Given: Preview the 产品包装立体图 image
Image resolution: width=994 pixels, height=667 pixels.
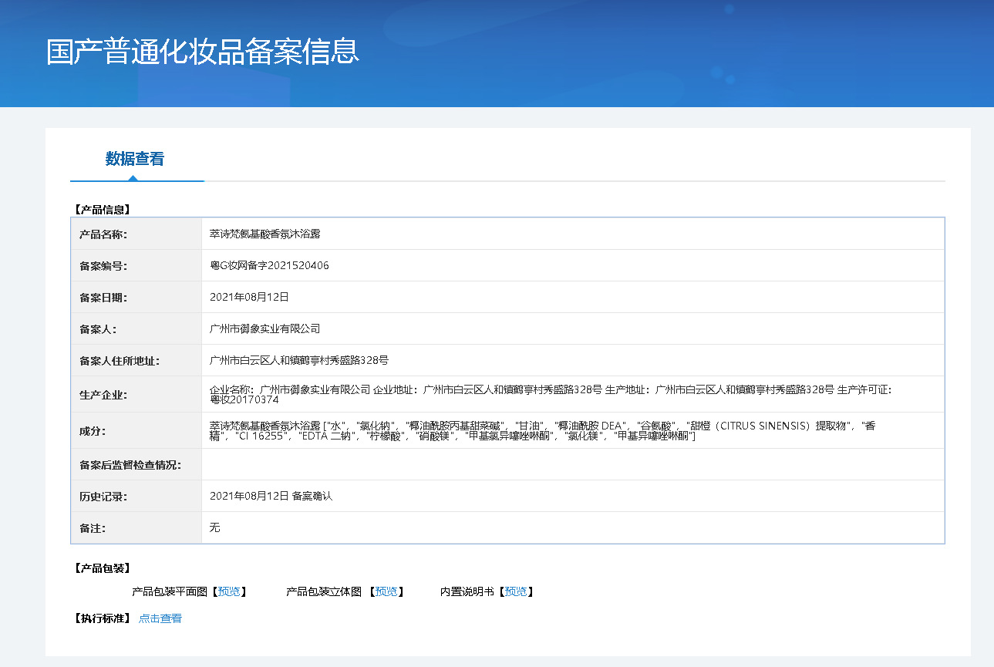Looking at the screenshot, I should [386, 591].
